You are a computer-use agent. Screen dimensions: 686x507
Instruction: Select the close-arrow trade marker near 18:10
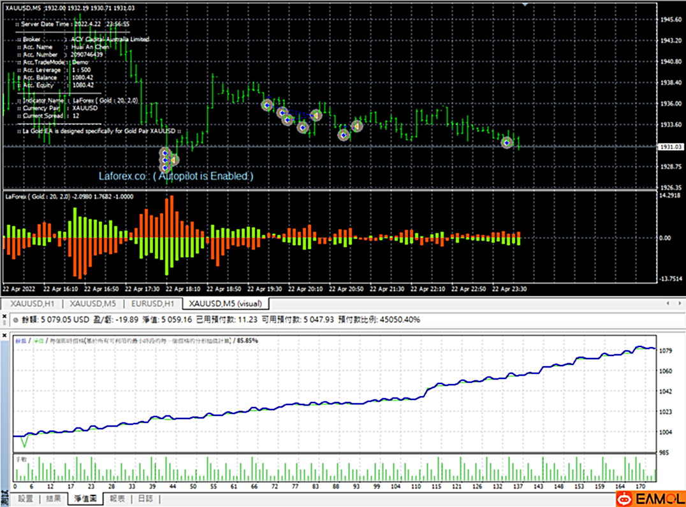[173, 160]
